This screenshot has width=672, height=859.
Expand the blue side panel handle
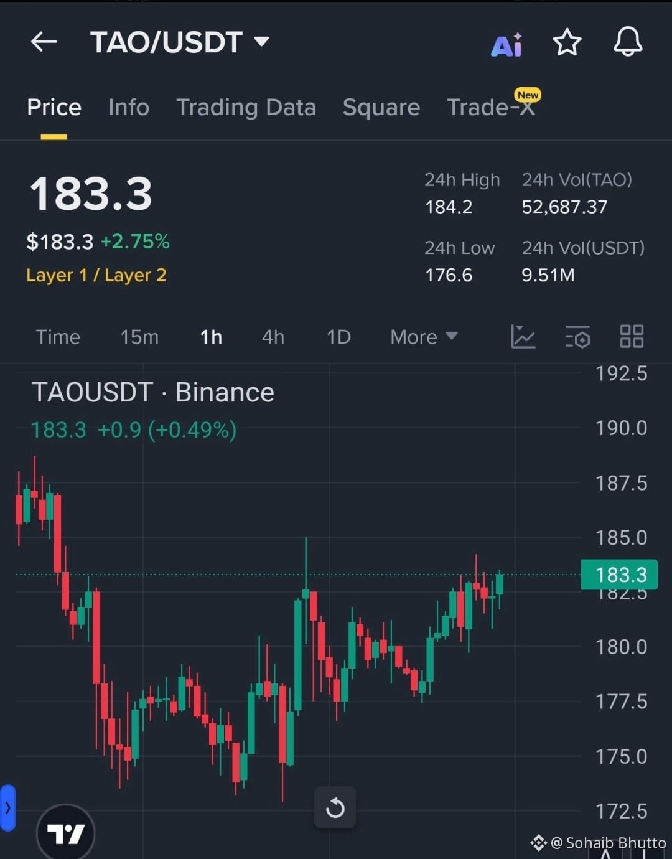(x=7, y=808)
